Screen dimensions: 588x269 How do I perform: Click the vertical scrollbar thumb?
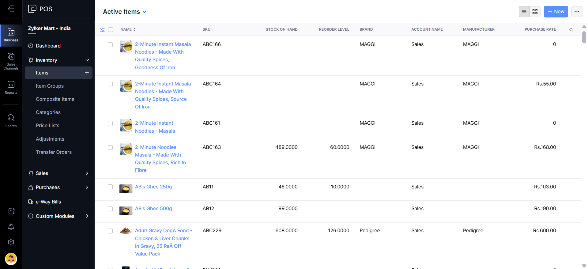(584, 37)
